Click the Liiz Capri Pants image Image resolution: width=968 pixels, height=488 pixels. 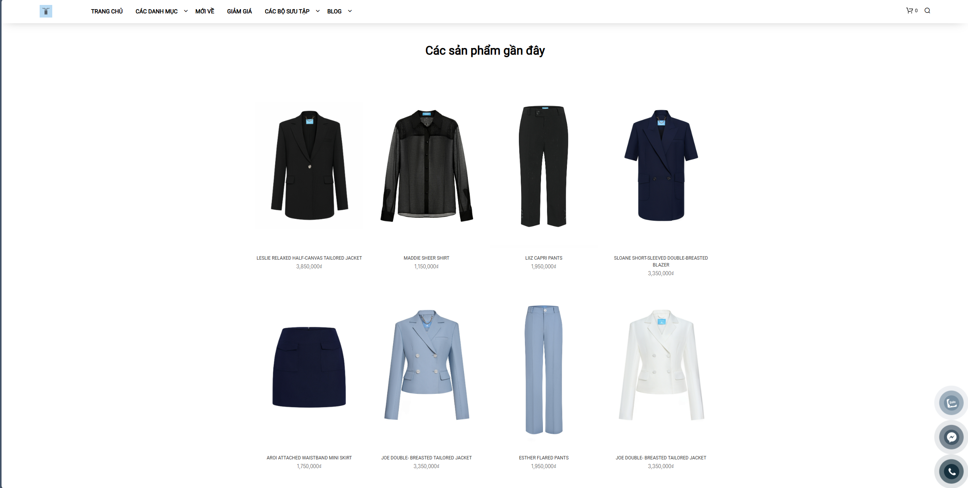(544, 166)
